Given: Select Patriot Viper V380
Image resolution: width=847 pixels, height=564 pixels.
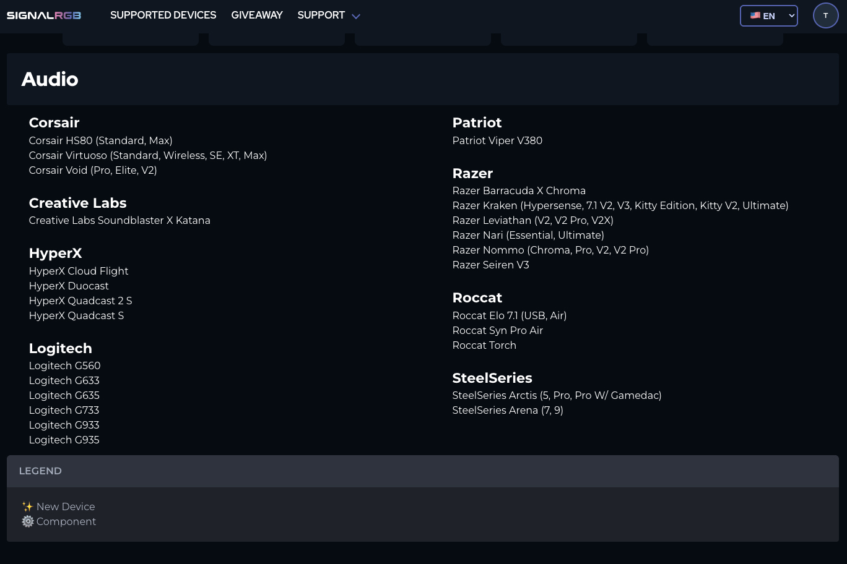Looking at the screenshot, I should (498, 140).
